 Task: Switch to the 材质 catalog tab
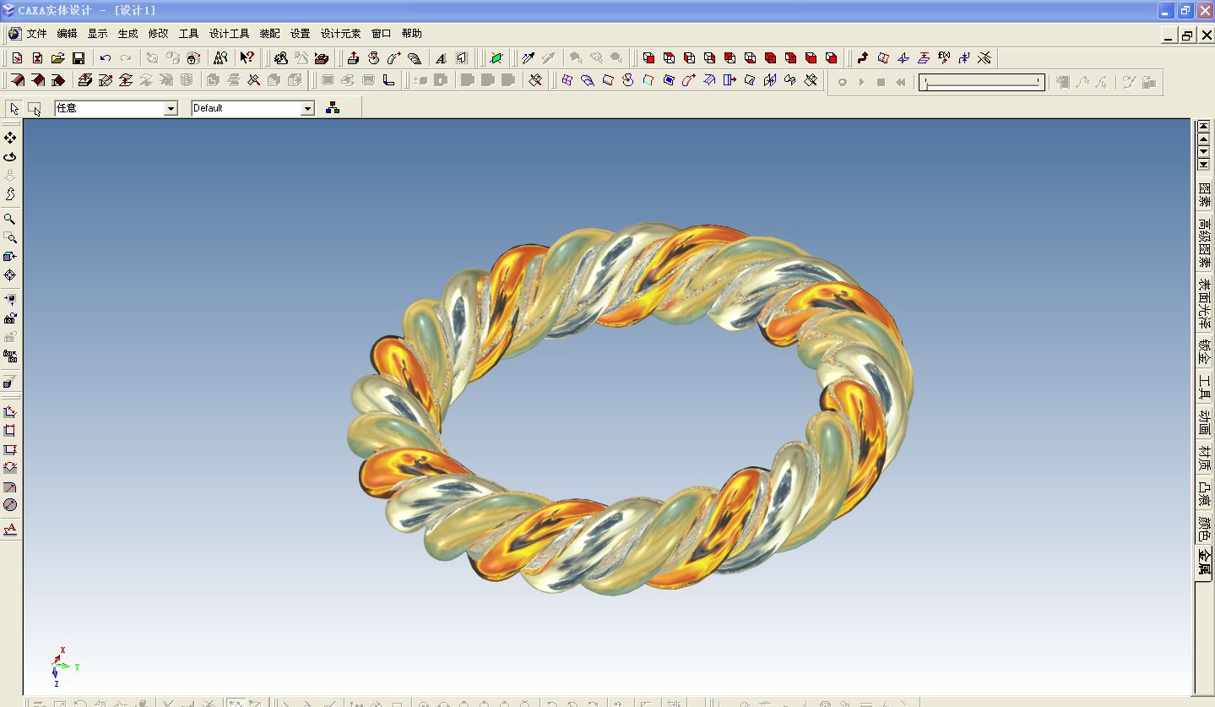point(1204,459)
